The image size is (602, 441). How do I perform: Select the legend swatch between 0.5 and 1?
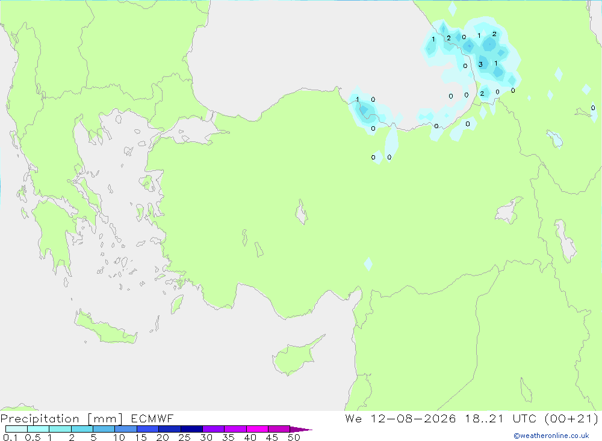39,429
